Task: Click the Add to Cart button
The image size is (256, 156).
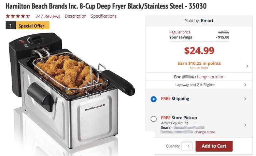Action: tap(214, 146)
